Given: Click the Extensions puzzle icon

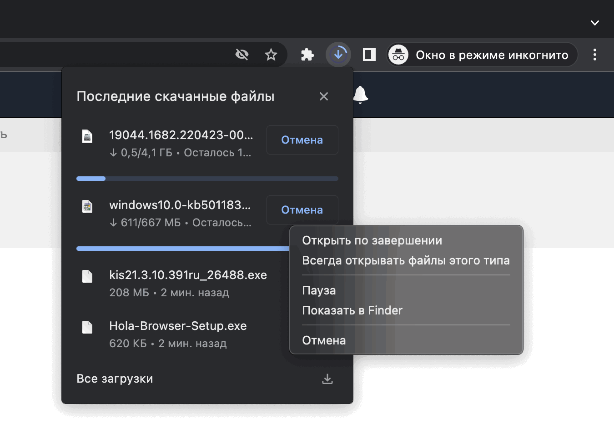Looking at the screenshot, I should click(307, 55).
